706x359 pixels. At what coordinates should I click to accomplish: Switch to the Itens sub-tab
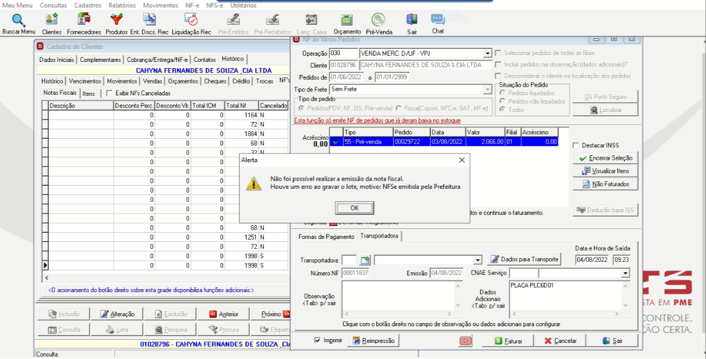pyautogui.click(x=89, y=93)
